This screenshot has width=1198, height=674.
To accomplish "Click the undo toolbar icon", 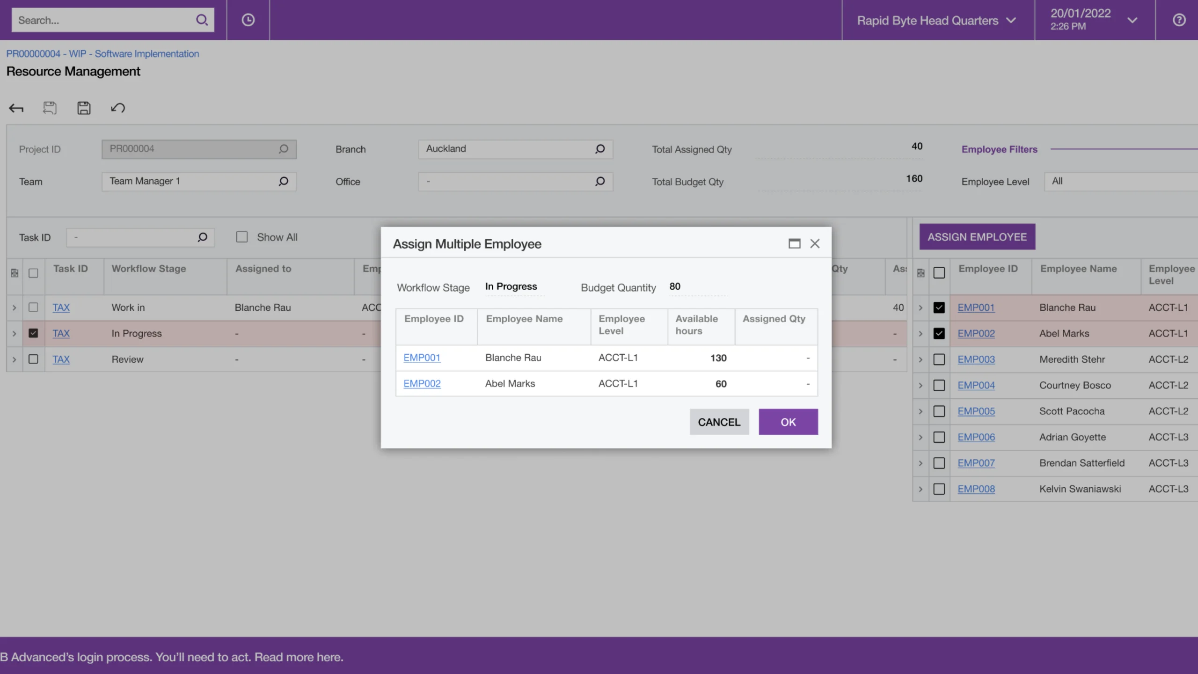I will pos(118,108).
